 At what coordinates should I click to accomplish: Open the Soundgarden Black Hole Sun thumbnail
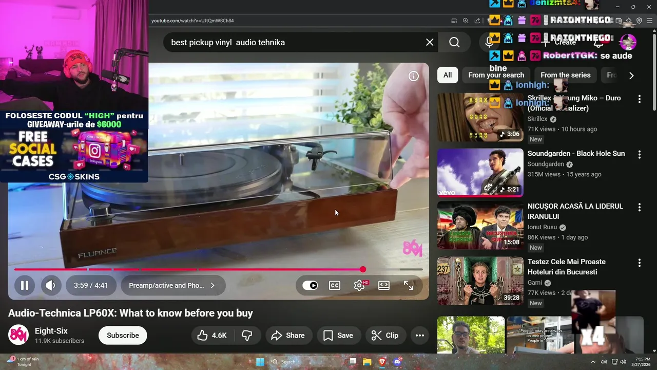coord(480,173)
